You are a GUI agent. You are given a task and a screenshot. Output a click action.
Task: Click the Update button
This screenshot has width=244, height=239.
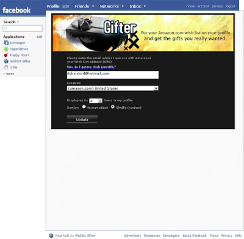82,119
